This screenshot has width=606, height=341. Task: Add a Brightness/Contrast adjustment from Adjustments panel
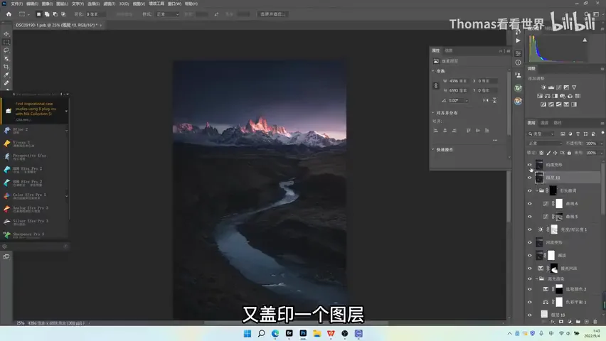pyautogui.click(x=543, y=87)
